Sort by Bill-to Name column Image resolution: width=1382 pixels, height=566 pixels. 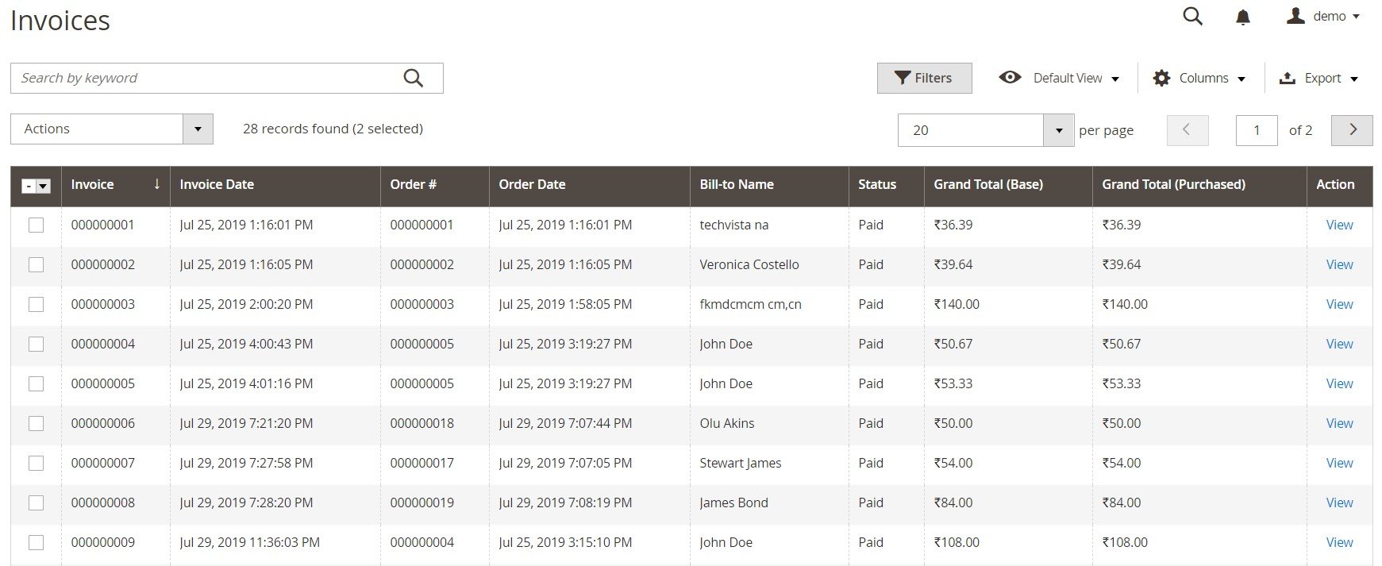(769, 184)
